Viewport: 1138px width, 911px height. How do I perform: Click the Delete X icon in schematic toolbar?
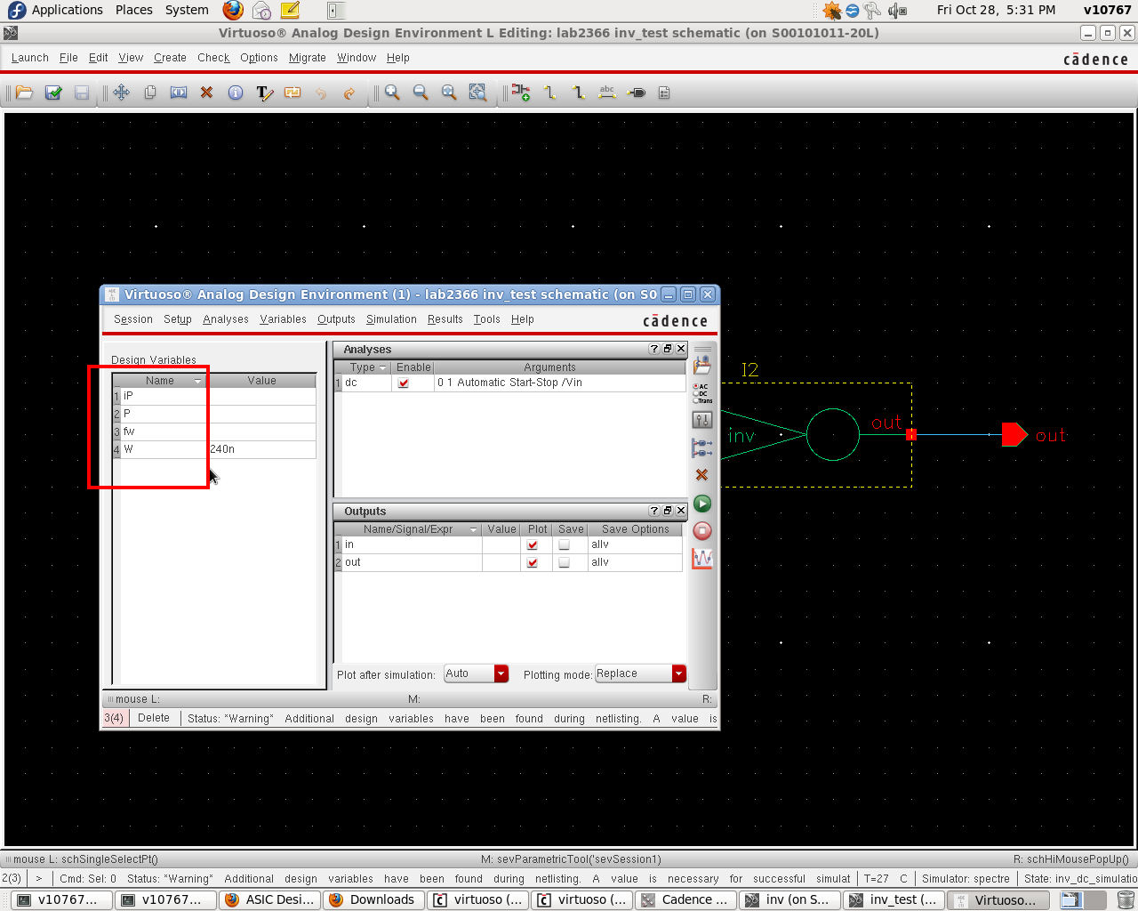[x=207, y=93]
